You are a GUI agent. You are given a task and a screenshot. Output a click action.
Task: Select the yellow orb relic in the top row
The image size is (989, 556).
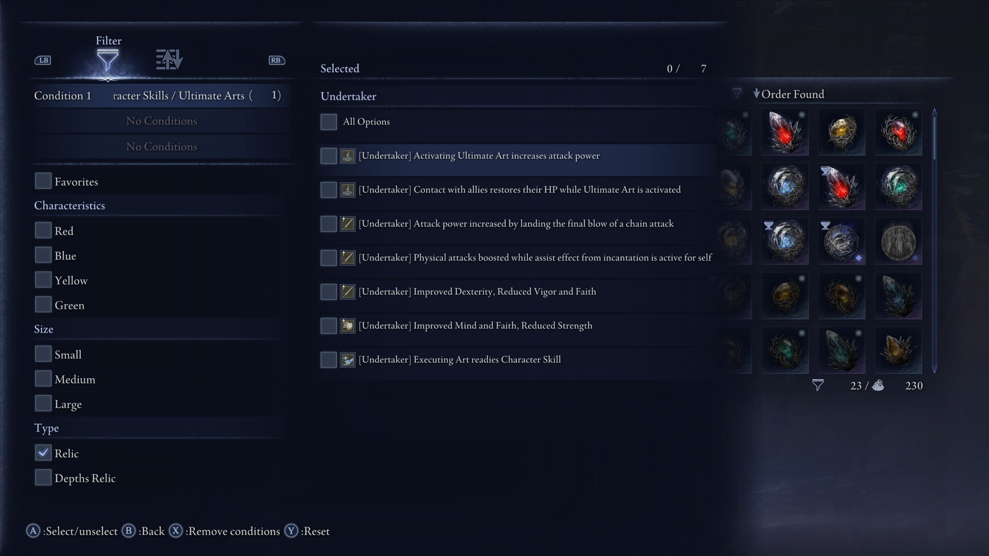pyautogui.click(x=842, y=132)
